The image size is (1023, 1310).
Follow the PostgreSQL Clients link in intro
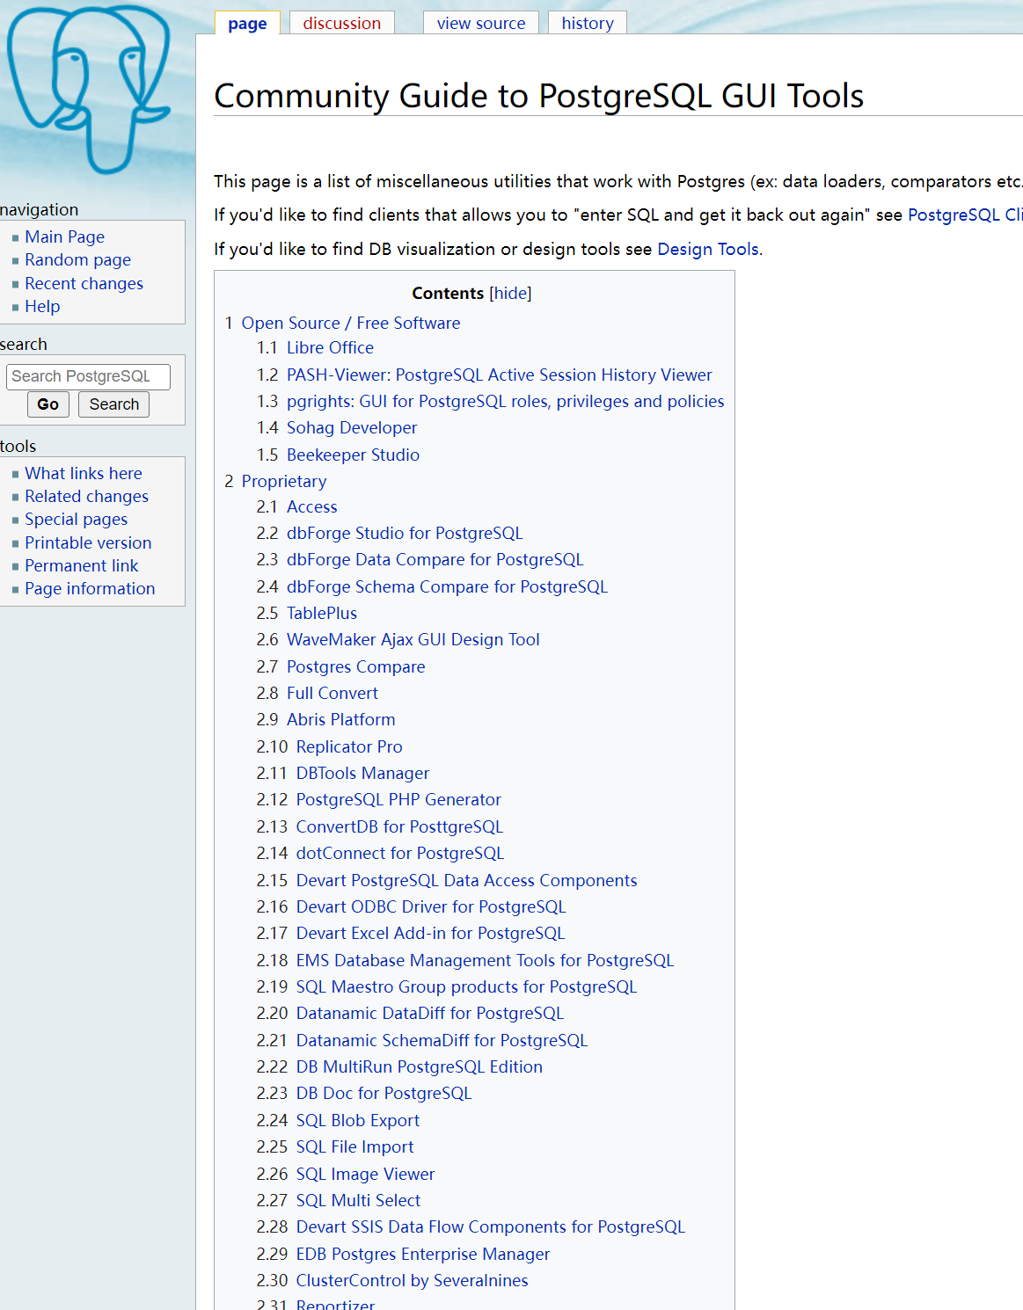pos(965,215)
